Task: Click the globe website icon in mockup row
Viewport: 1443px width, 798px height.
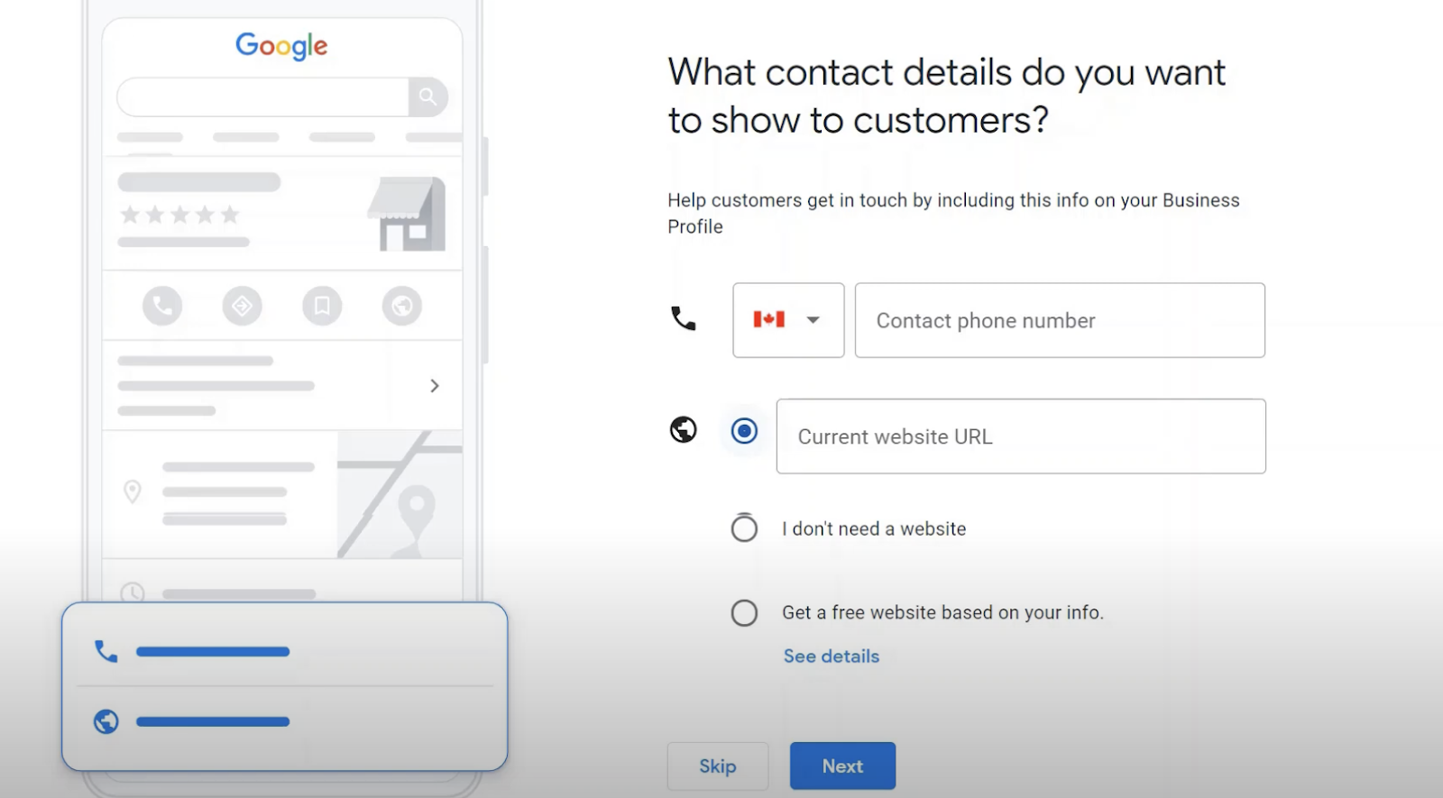Action: [402, 306]
